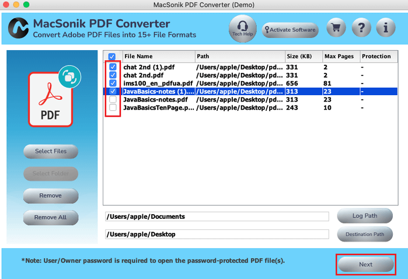Uncheck chat 2nd.pdf checkbox
The image size is (408, 279).
[x=113, y=75]
